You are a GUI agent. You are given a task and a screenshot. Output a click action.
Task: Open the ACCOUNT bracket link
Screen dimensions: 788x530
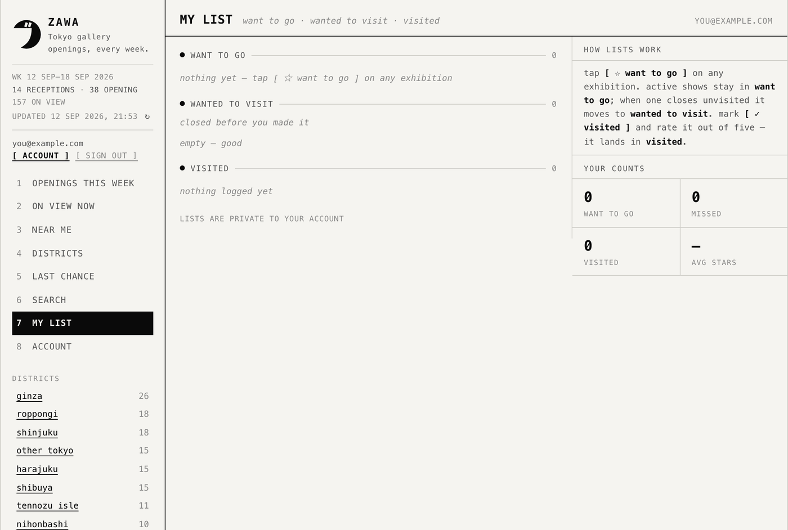tap(41, 156)
